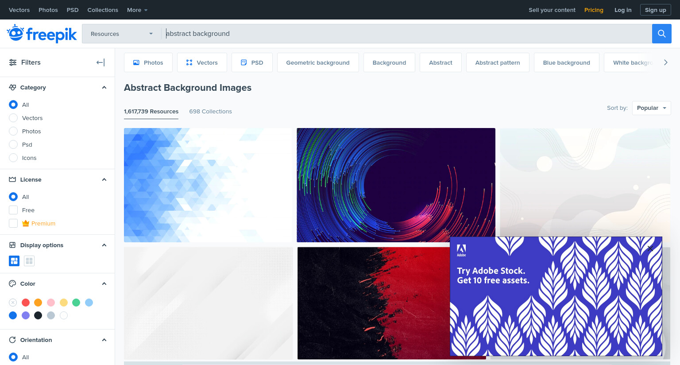The image size is (680, 365).
Task: Select the Vectors category radio button
Action: pos(13,118)
